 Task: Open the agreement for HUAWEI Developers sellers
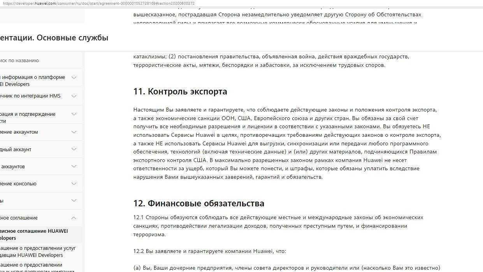pyautogui.click(x=38, y=251)
